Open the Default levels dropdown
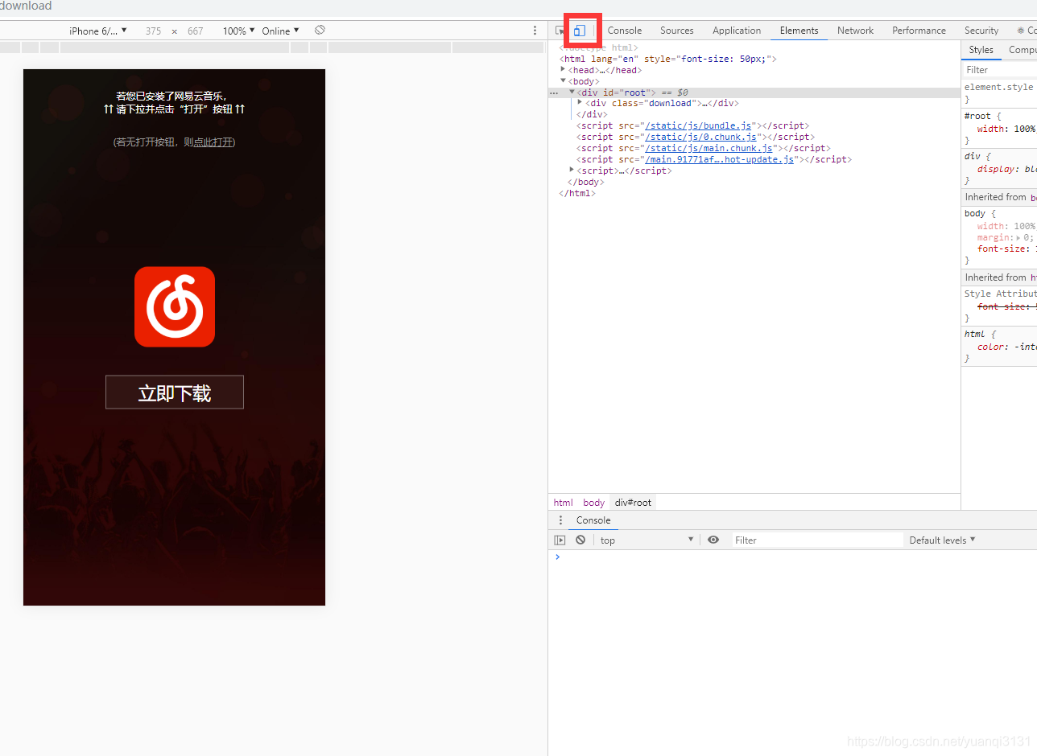The height and width of the screenshot is (756, 1037). click(x=942, y=540)
